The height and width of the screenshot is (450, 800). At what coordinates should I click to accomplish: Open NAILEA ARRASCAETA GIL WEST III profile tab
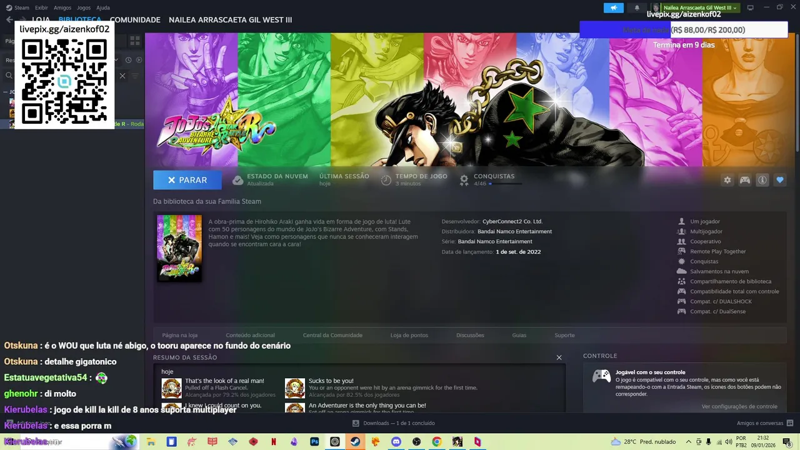click(230, 20)
